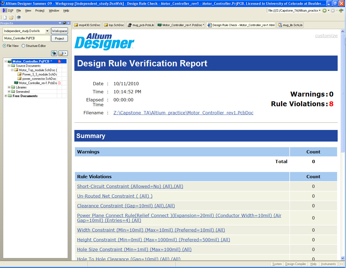
Task: Switch to the mug_lib.SchLib tab
Action: (x=290, y=25)
